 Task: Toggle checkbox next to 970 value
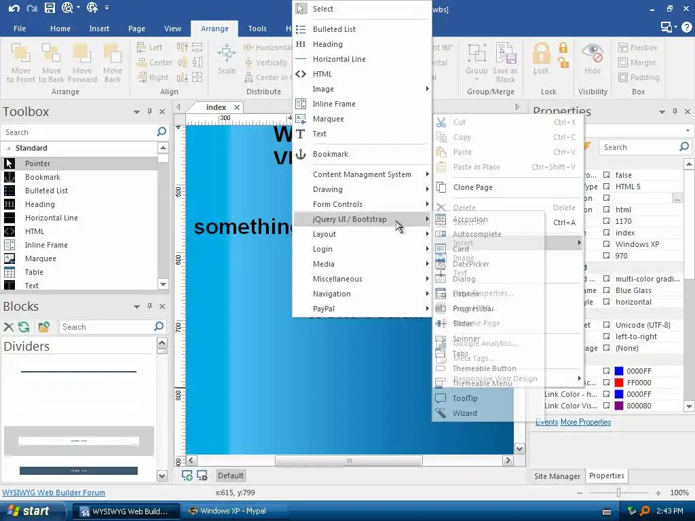click(x=606, y=256)
